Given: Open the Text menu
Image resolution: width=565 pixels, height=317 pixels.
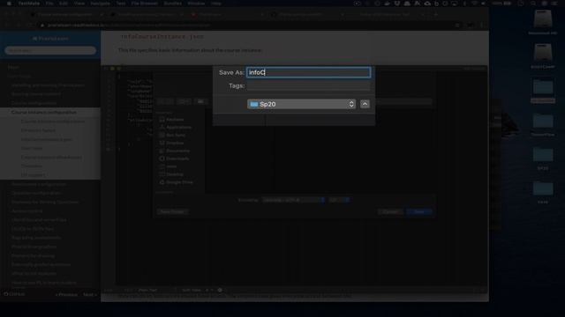Looking at the screenshot, I should click(x=120, y=4).
